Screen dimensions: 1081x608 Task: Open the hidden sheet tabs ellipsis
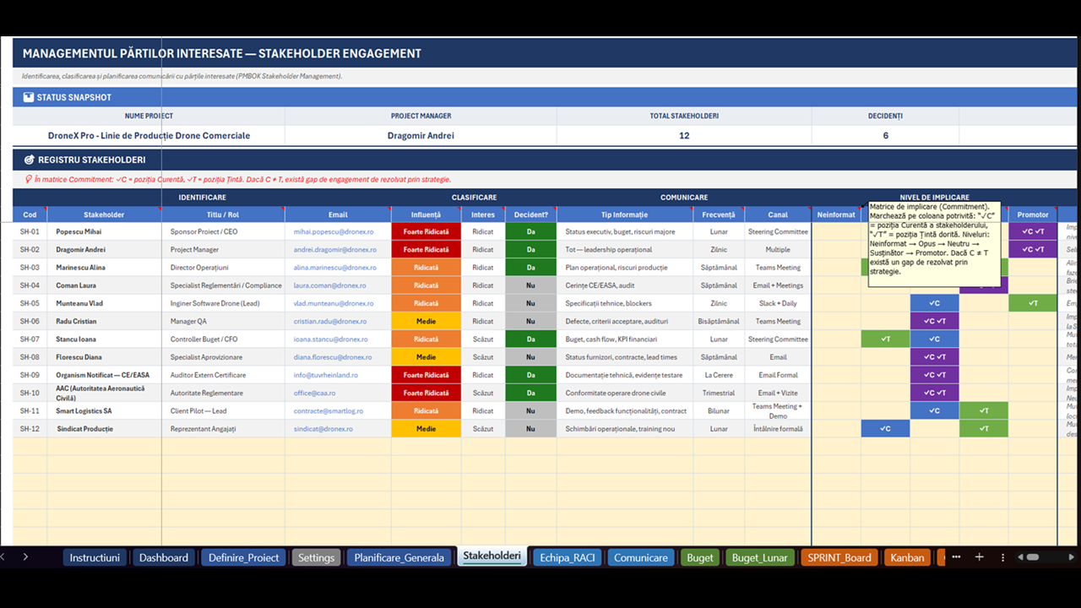coord(956,557)
